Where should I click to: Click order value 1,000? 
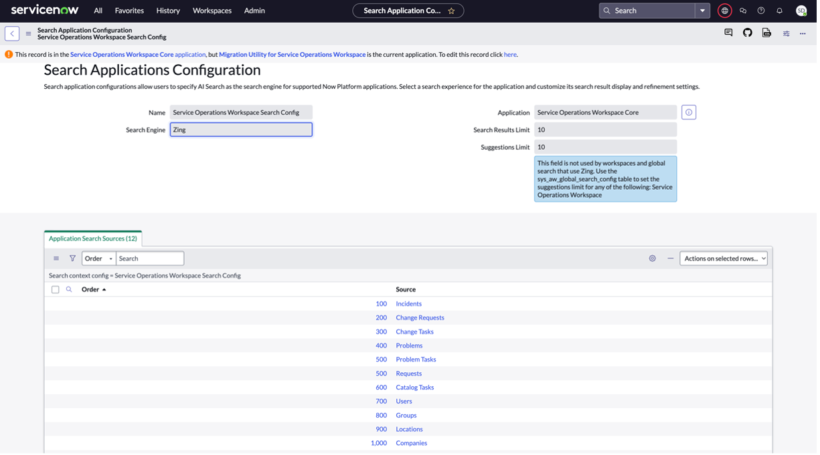click(380, 445)
